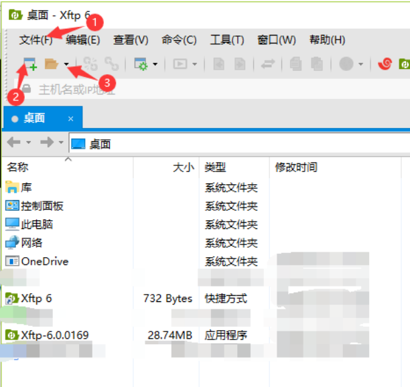Viewport: 410px width, 387px height.
Task: Expand the back history dropdown arrow
Action: [x=29, y=143]
